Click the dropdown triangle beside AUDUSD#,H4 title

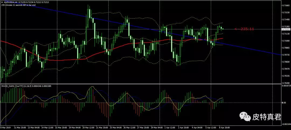click(2, 2)
